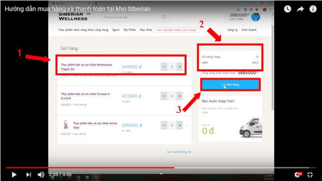
Task: Decrease Formula 4 N.V.M.N quantity
Action: [164, 96]
